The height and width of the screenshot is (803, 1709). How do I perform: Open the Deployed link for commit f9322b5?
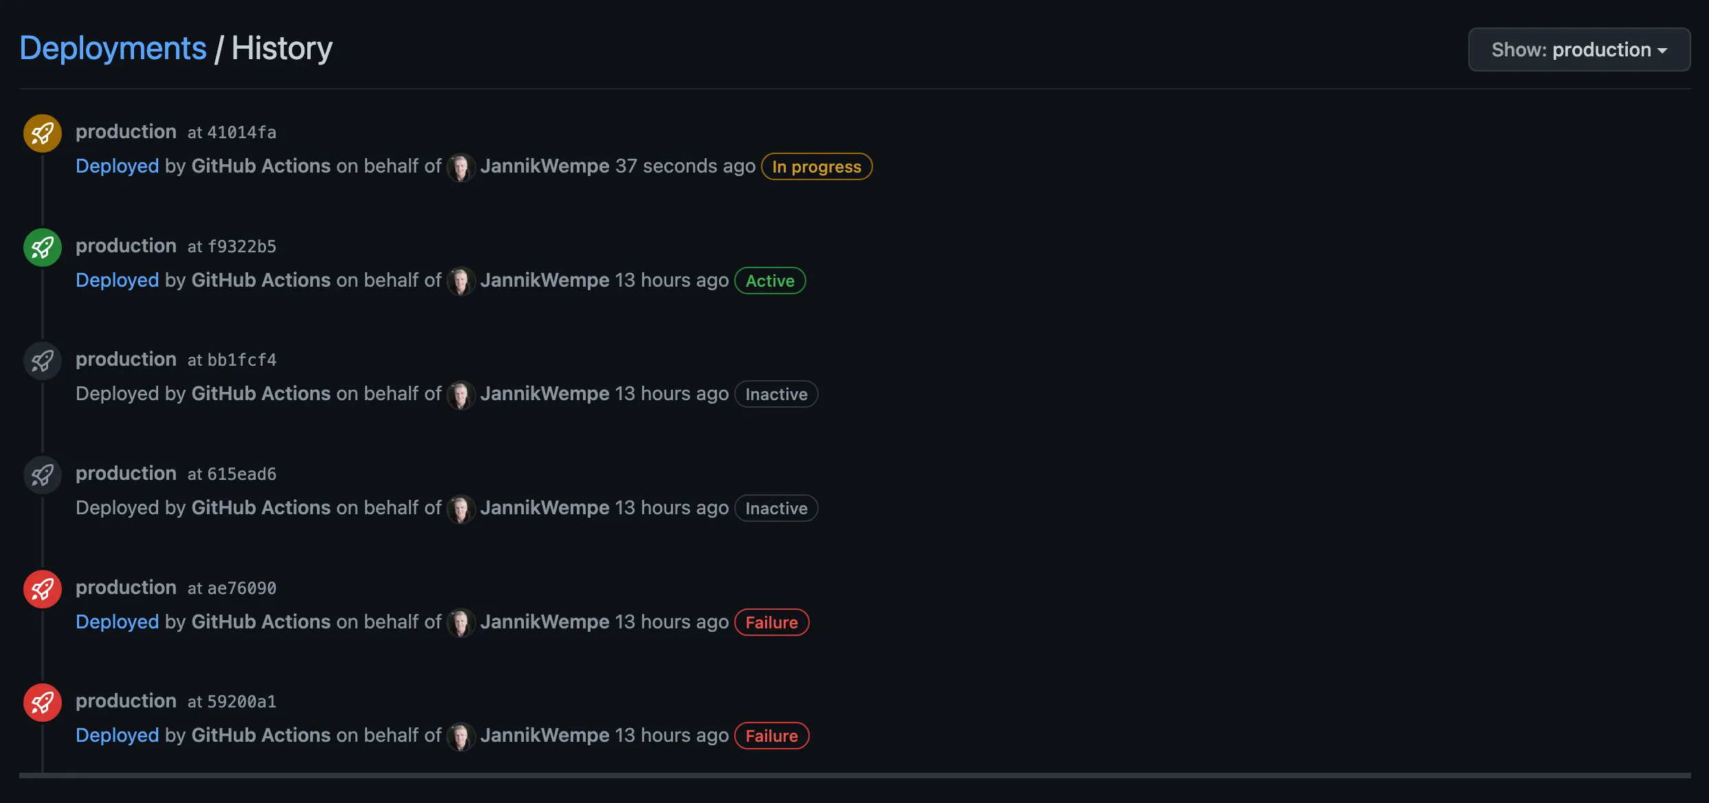point(117,280)
